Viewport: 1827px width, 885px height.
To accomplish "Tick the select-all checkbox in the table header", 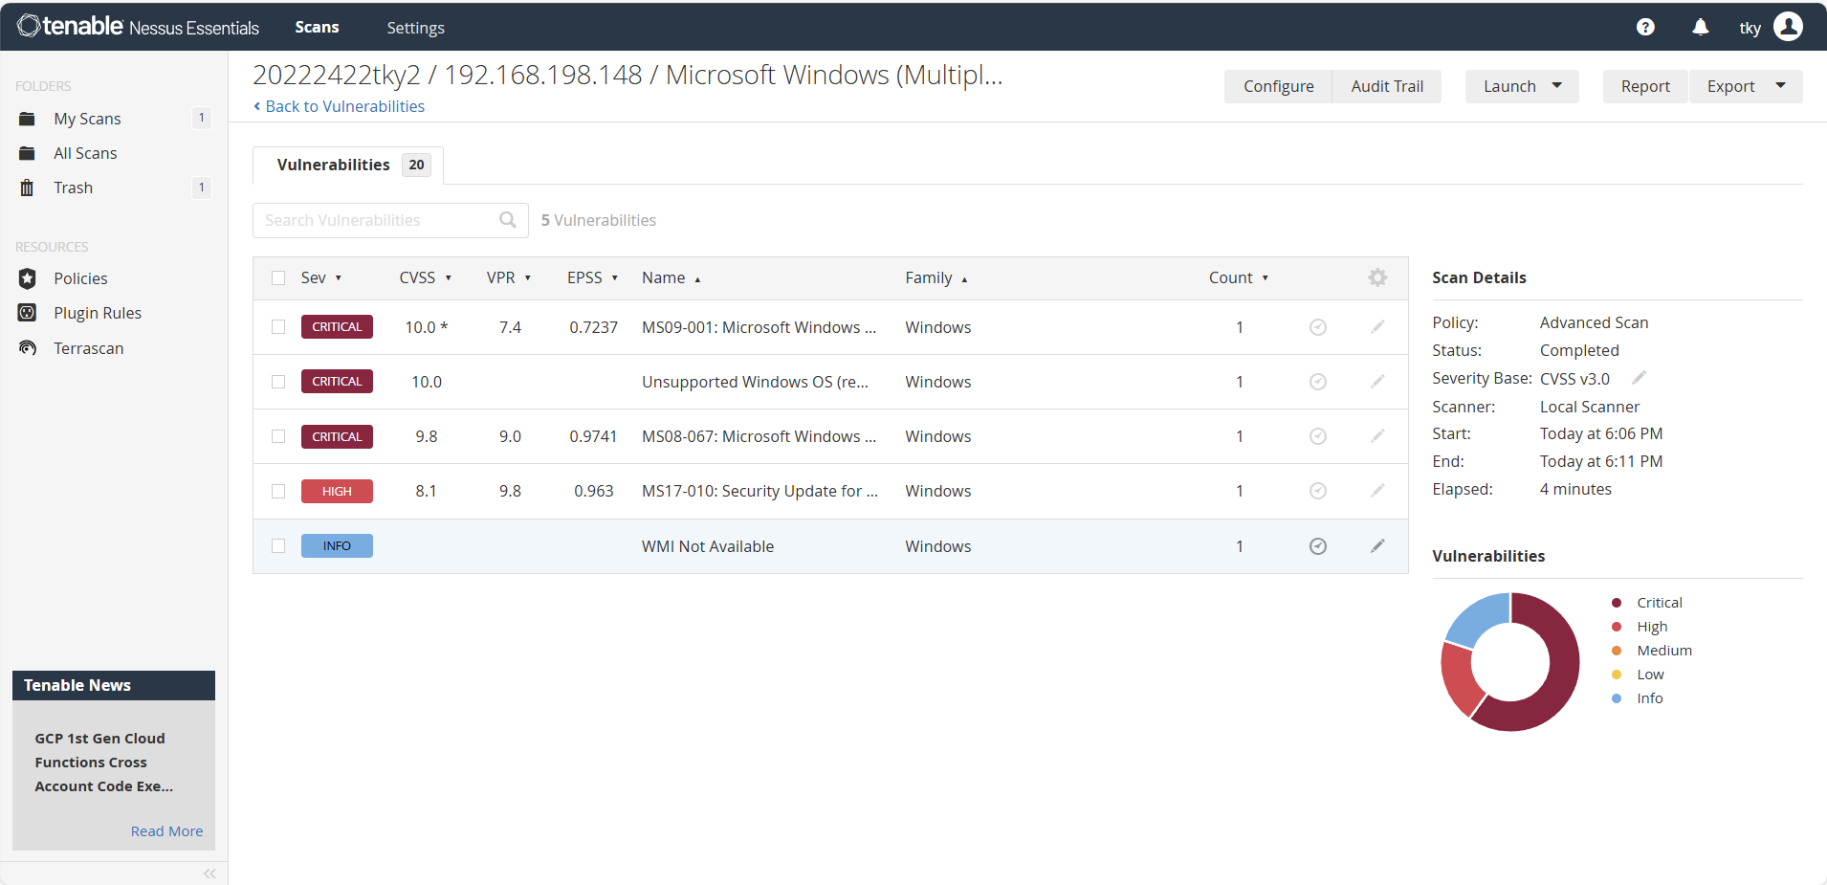I will (278, 278).
